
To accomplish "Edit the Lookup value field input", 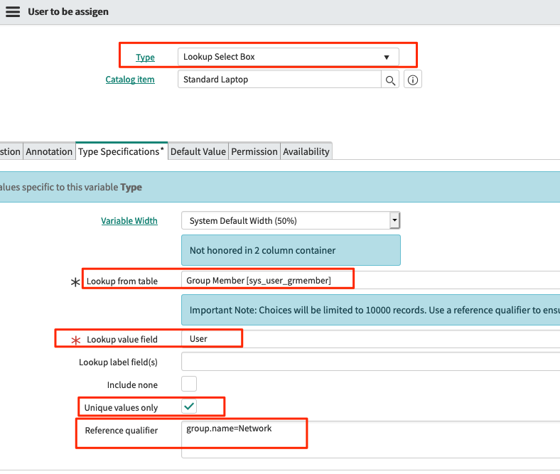I will coord(371,339).
